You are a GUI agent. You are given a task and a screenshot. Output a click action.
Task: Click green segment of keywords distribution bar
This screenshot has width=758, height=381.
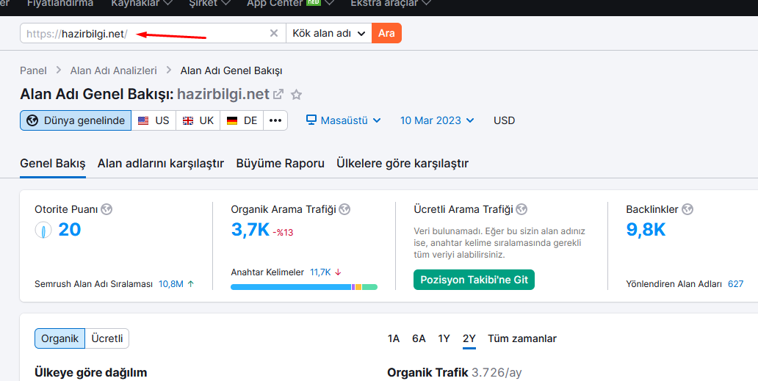tap(369, 287)
